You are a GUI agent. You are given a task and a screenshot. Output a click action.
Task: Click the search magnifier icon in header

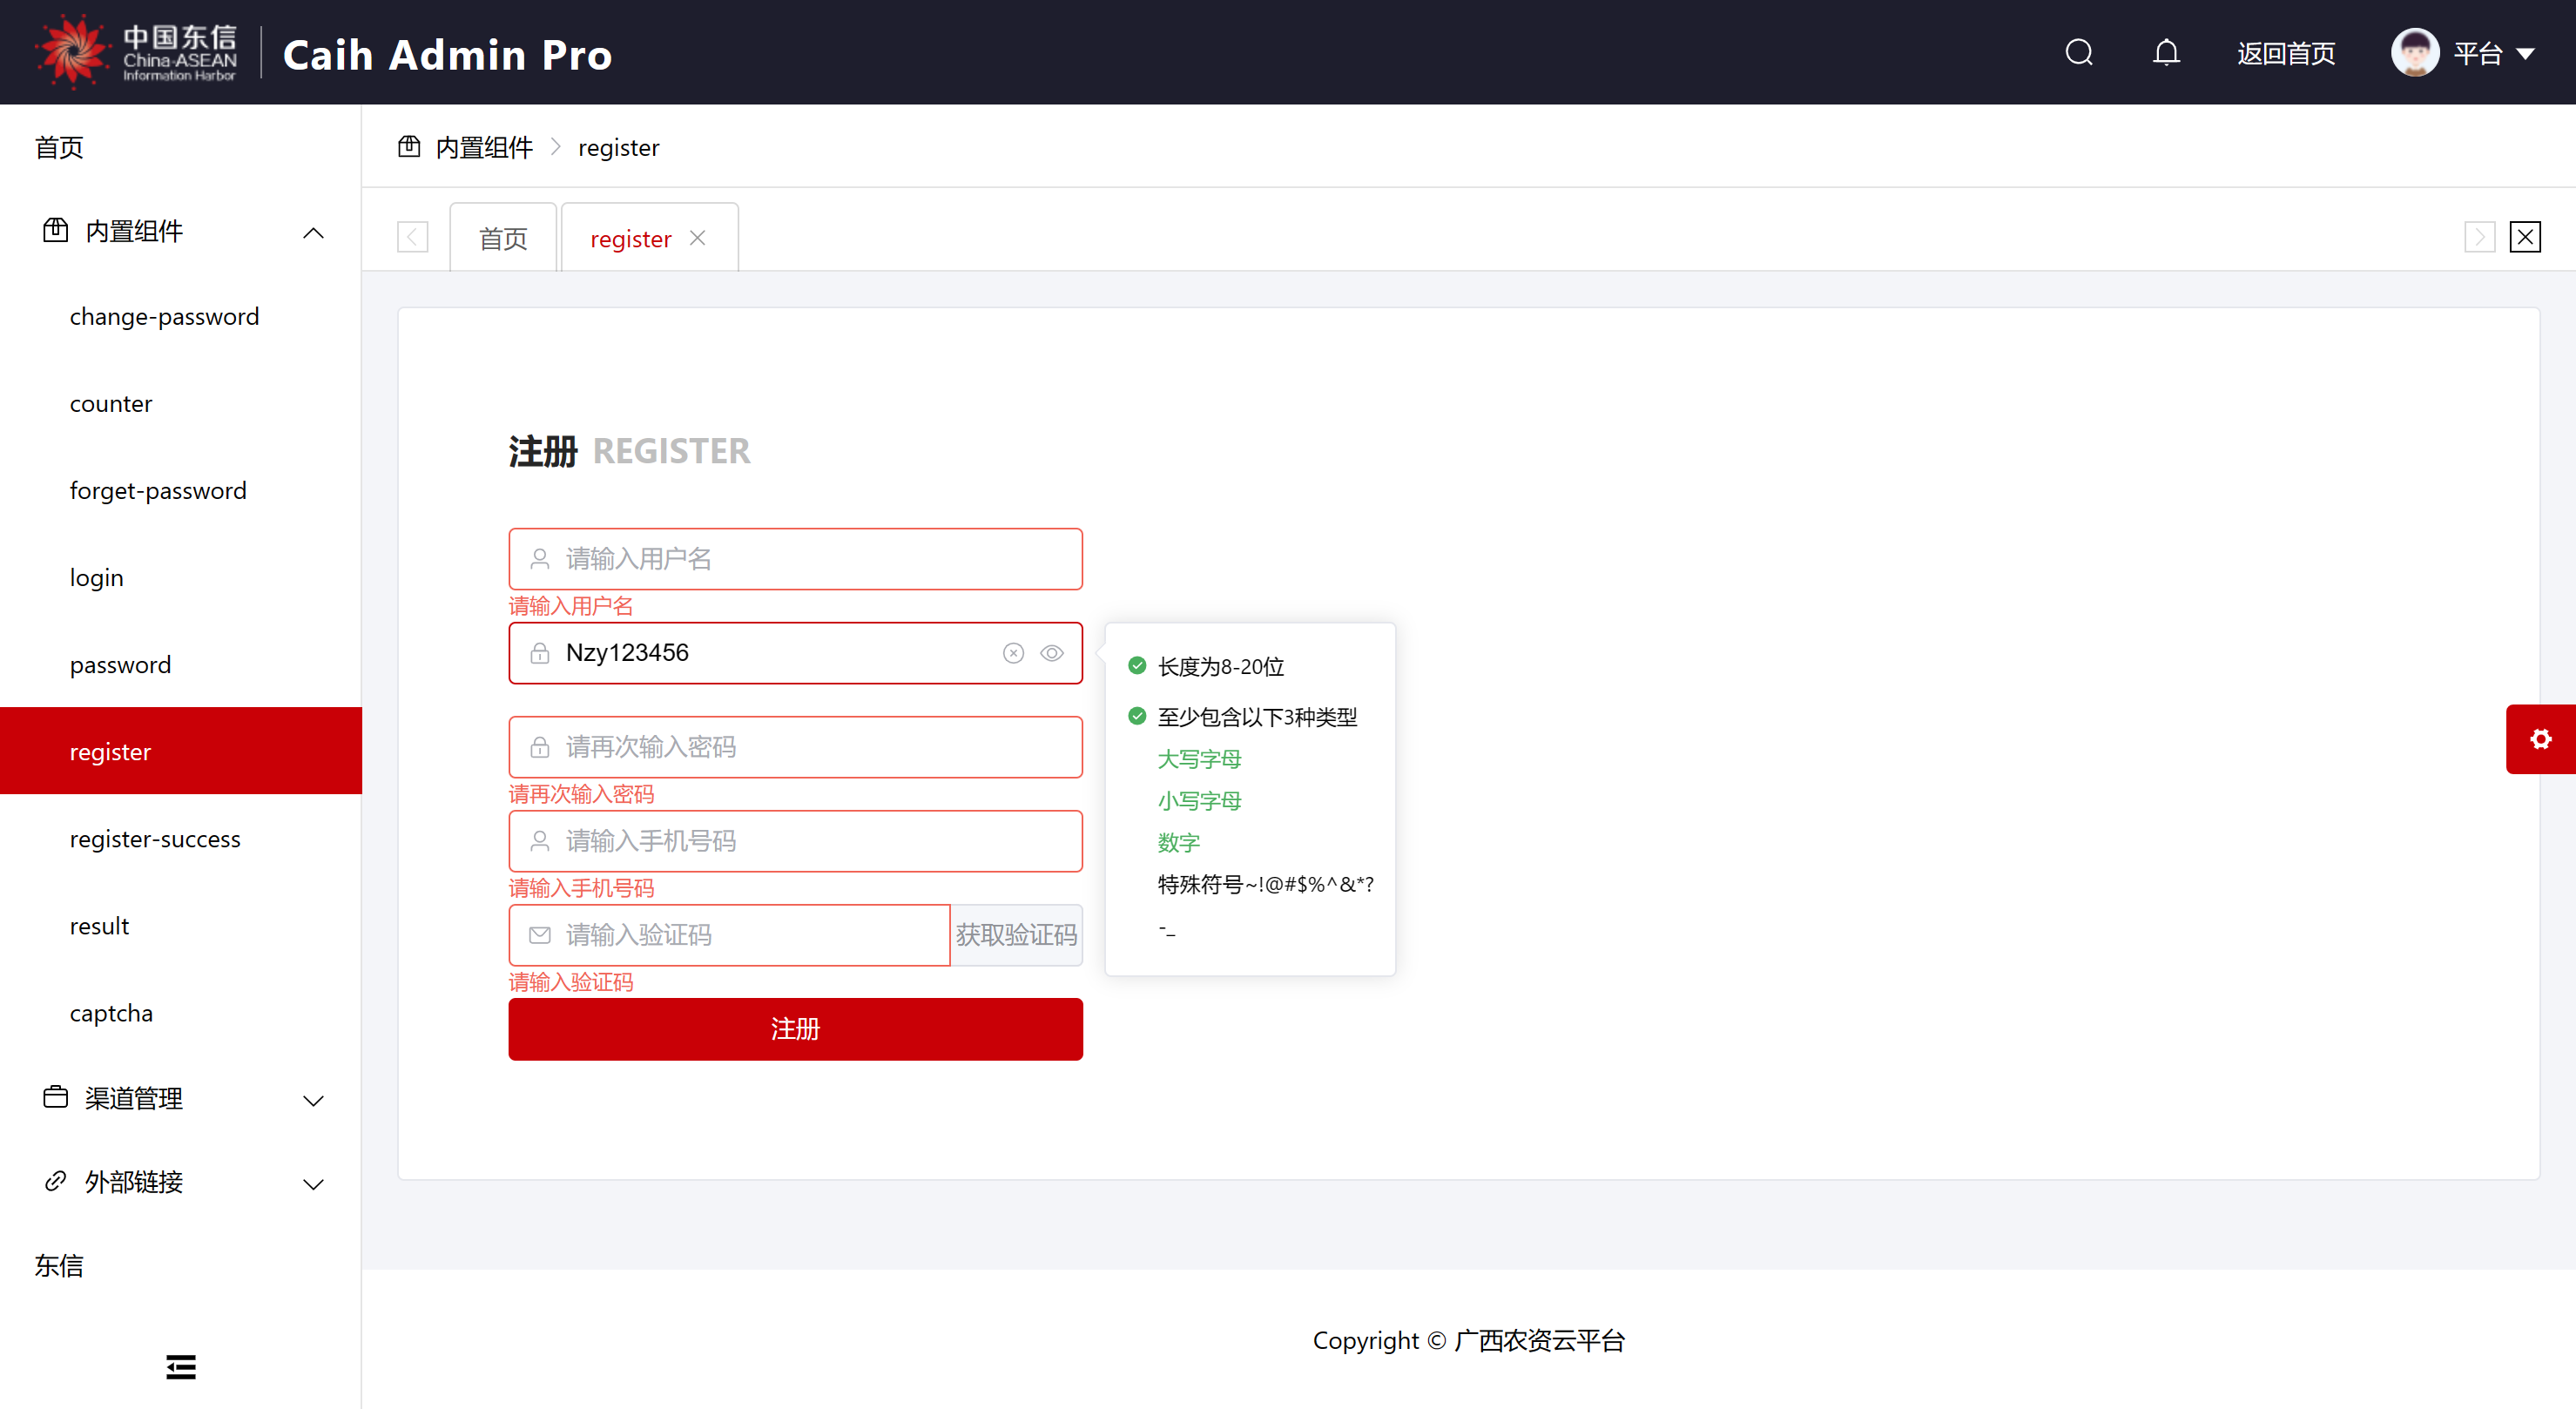point(2079,52)
